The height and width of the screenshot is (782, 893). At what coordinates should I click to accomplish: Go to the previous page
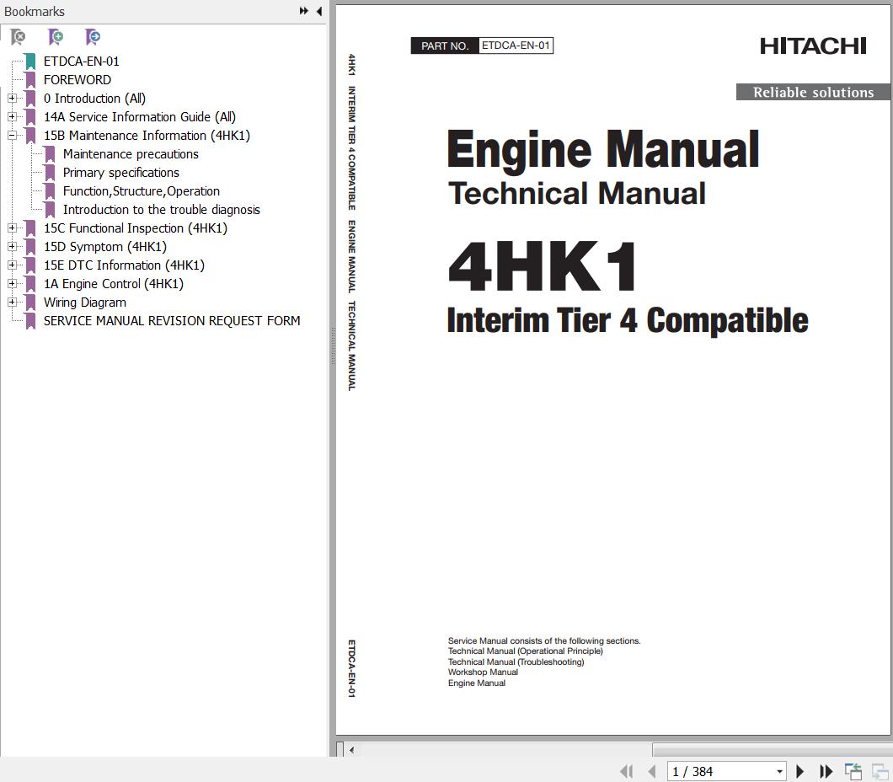(x=652, y=771)
